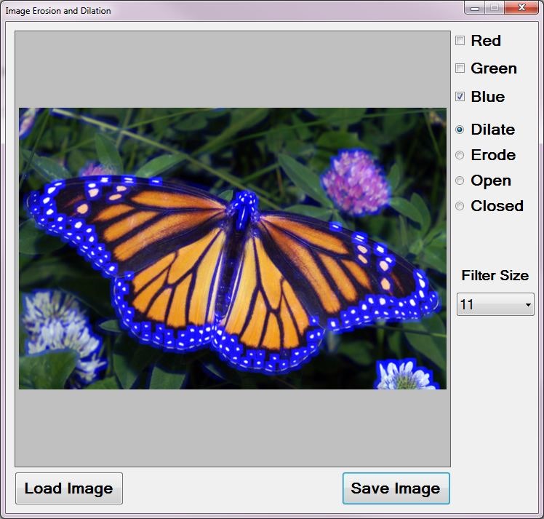The image size is (544, 519).
Task: Minimize the Image Erosion and Dilation window
Action: coord(475,8)
